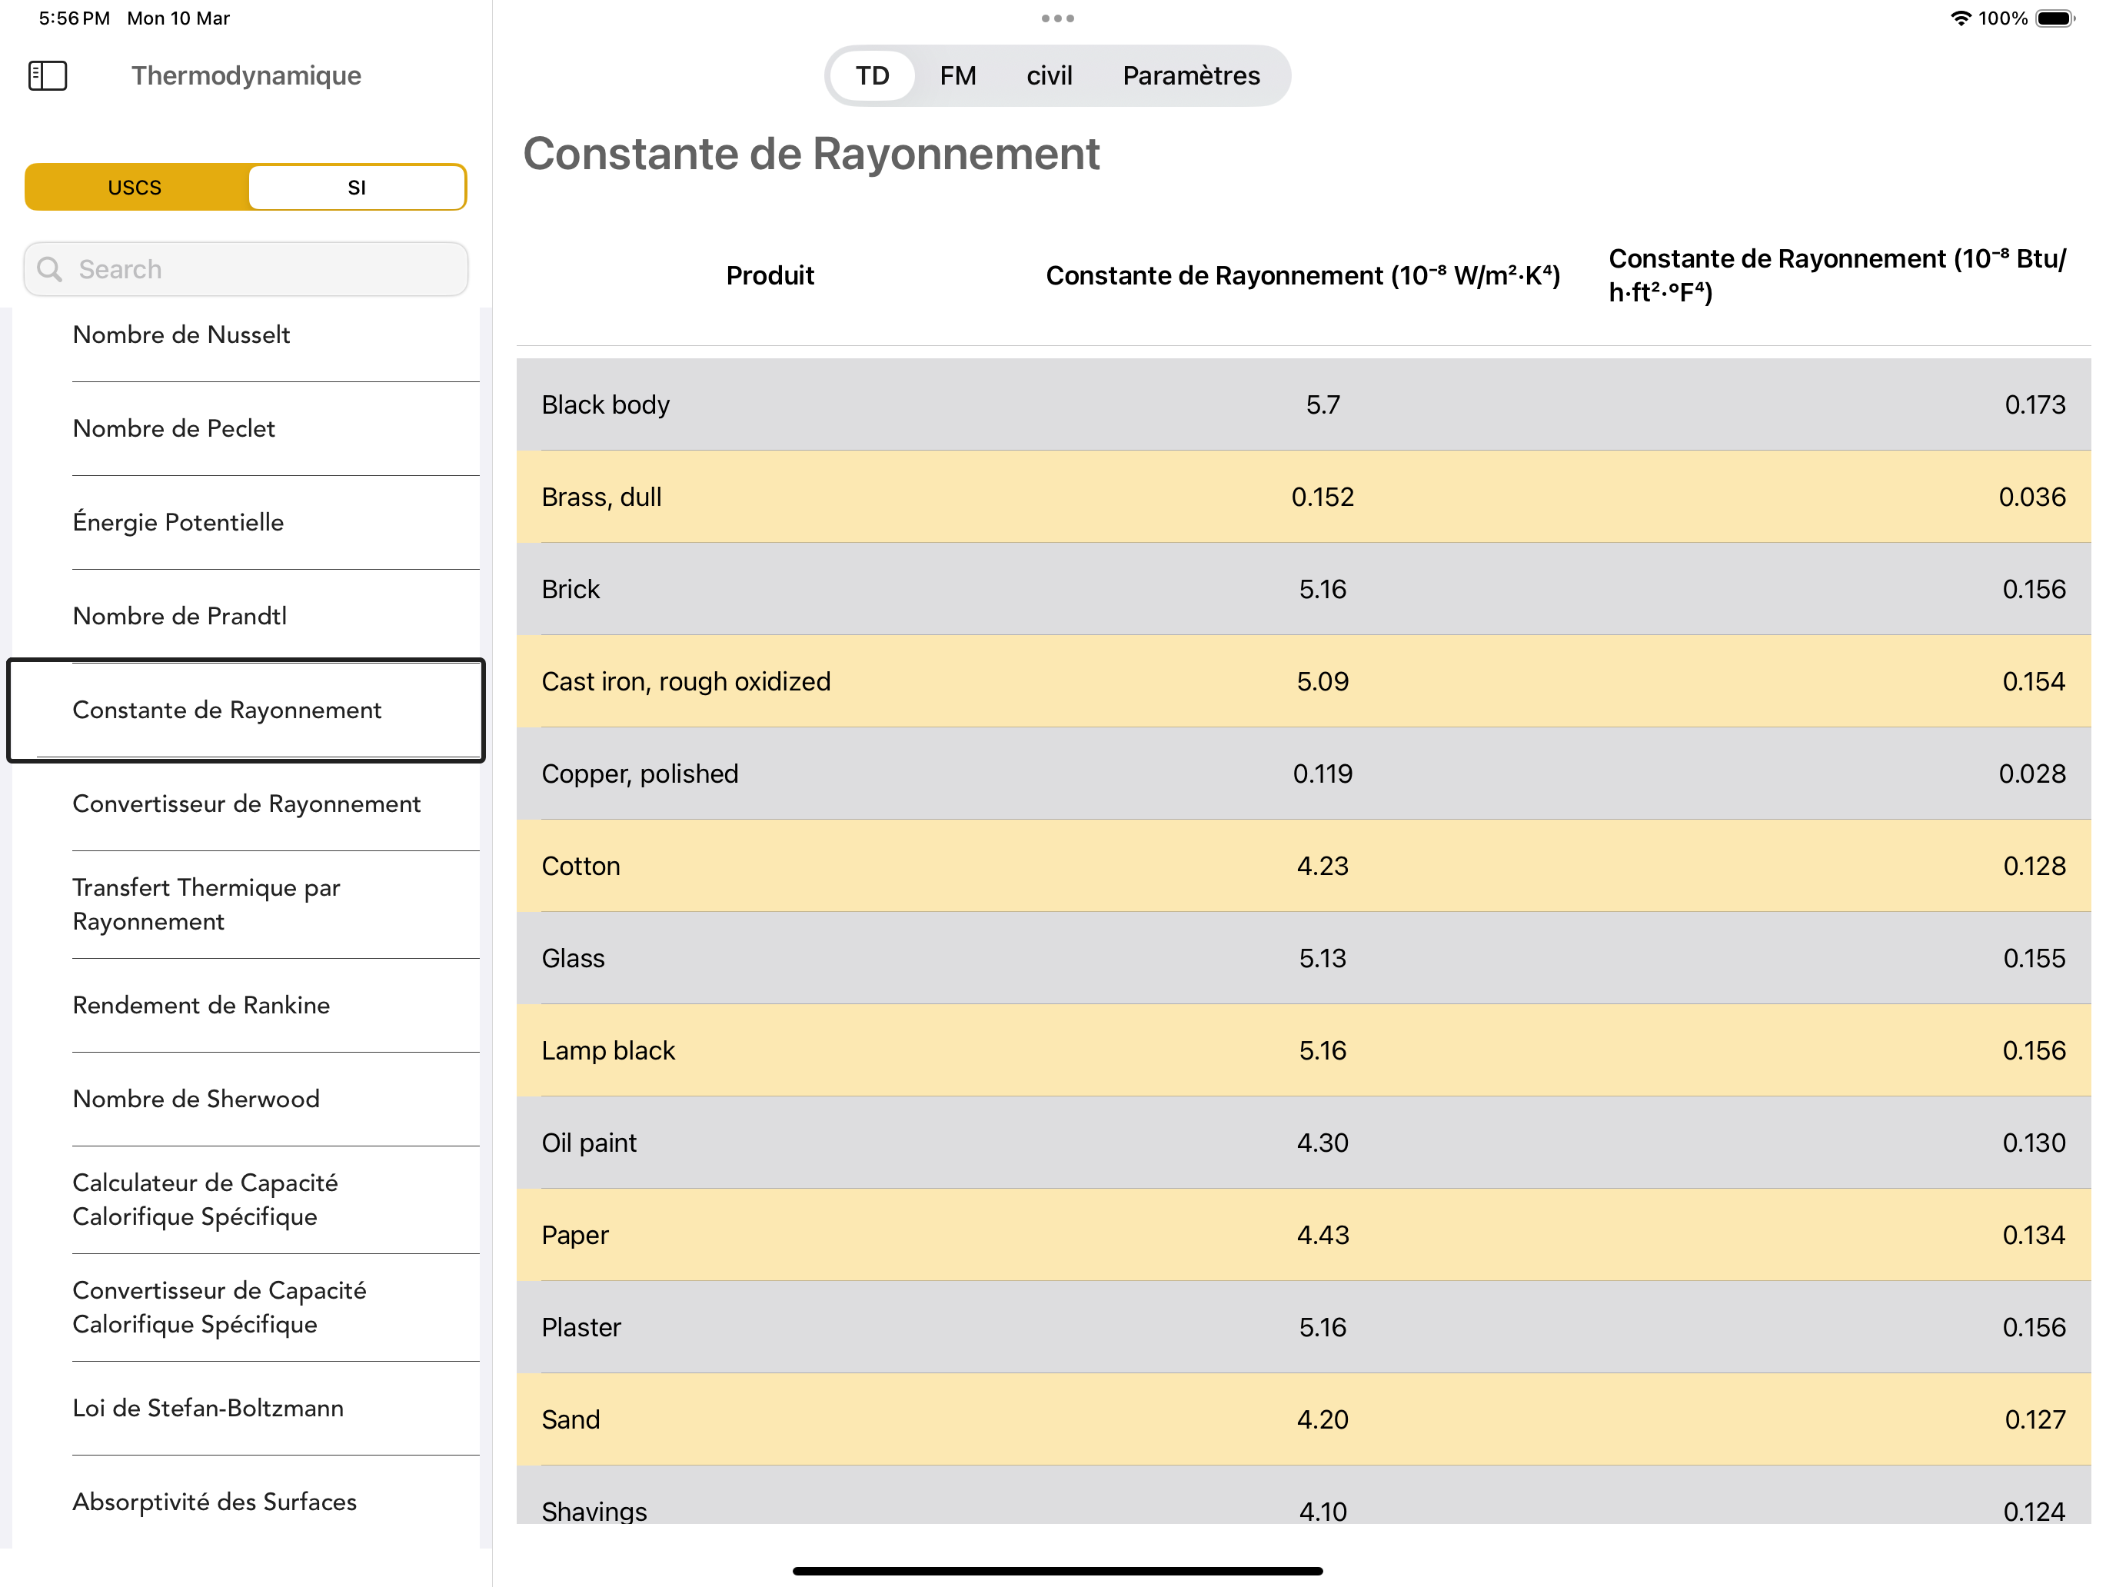Click the Produit column header
The image size is (2116, 1587).
click(x=769, y=277)
